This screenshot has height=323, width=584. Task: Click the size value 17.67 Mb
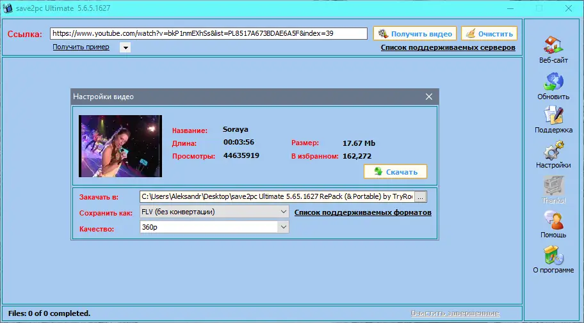click(359, 143)
